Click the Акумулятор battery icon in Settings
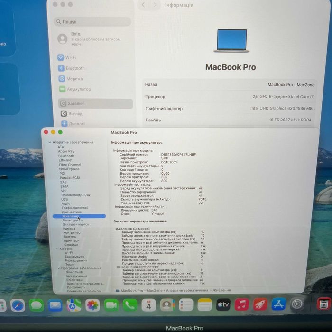 (x=62, y=89)
